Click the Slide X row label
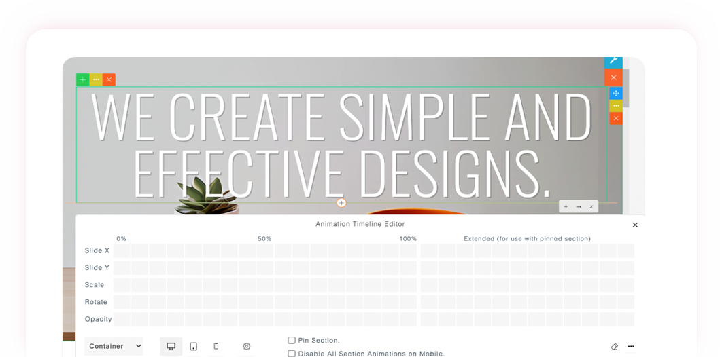 pyautogui.click(x=97, y=250)
